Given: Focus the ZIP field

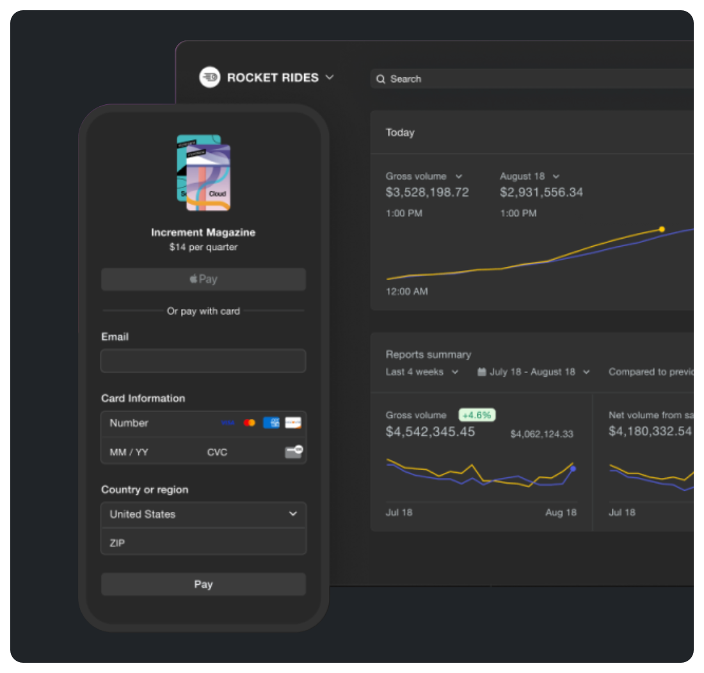Looking at the screenshot, I should (204, 542).
